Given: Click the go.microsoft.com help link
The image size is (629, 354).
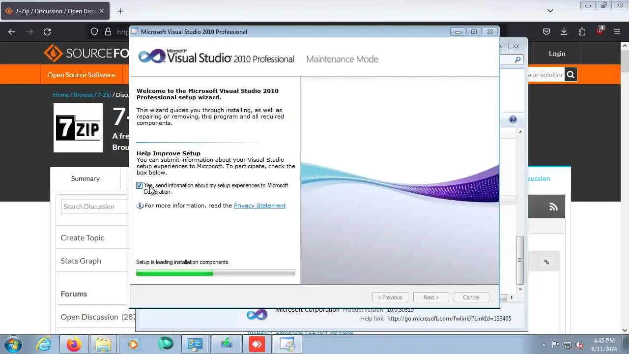Looking at the screenshot, I should tap(449, 319).
